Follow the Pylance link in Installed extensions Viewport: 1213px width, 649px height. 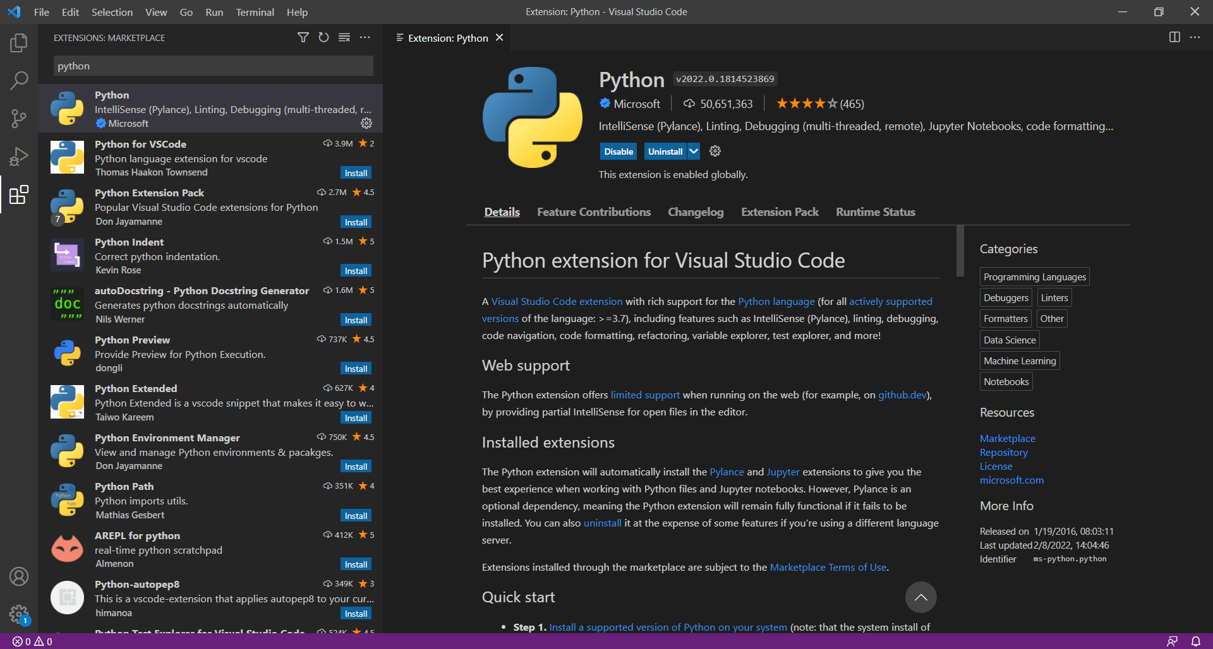(x=727, y=472)
